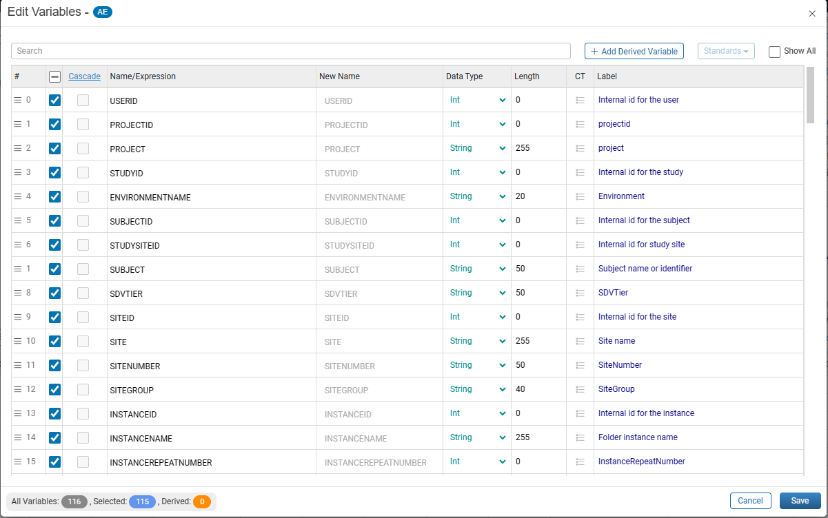This screenshot has width=828, height=518.
Task: Enable the Show All checkbox
Action: point(774,52)
